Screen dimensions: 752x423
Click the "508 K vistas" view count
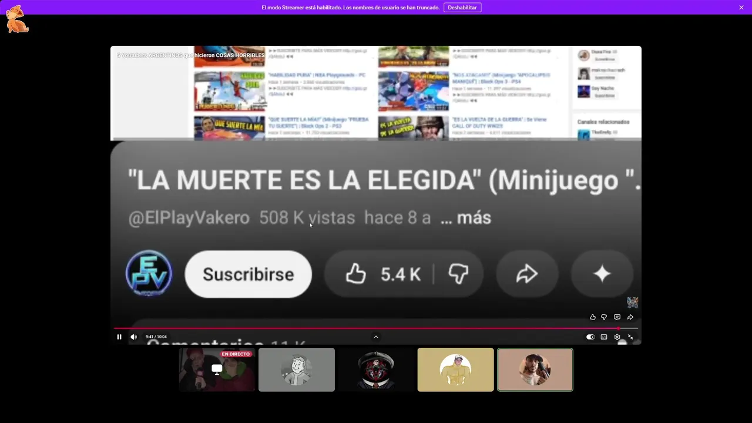click(307, 218)
